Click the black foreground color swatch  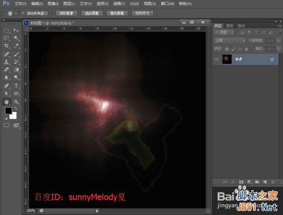coord(8,110)
